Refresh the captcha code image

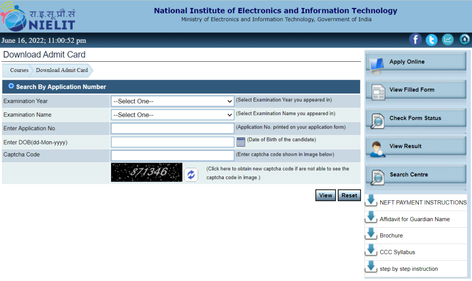tap(191, 175)
